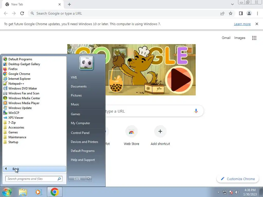Open the Images link

pos(240,38)
